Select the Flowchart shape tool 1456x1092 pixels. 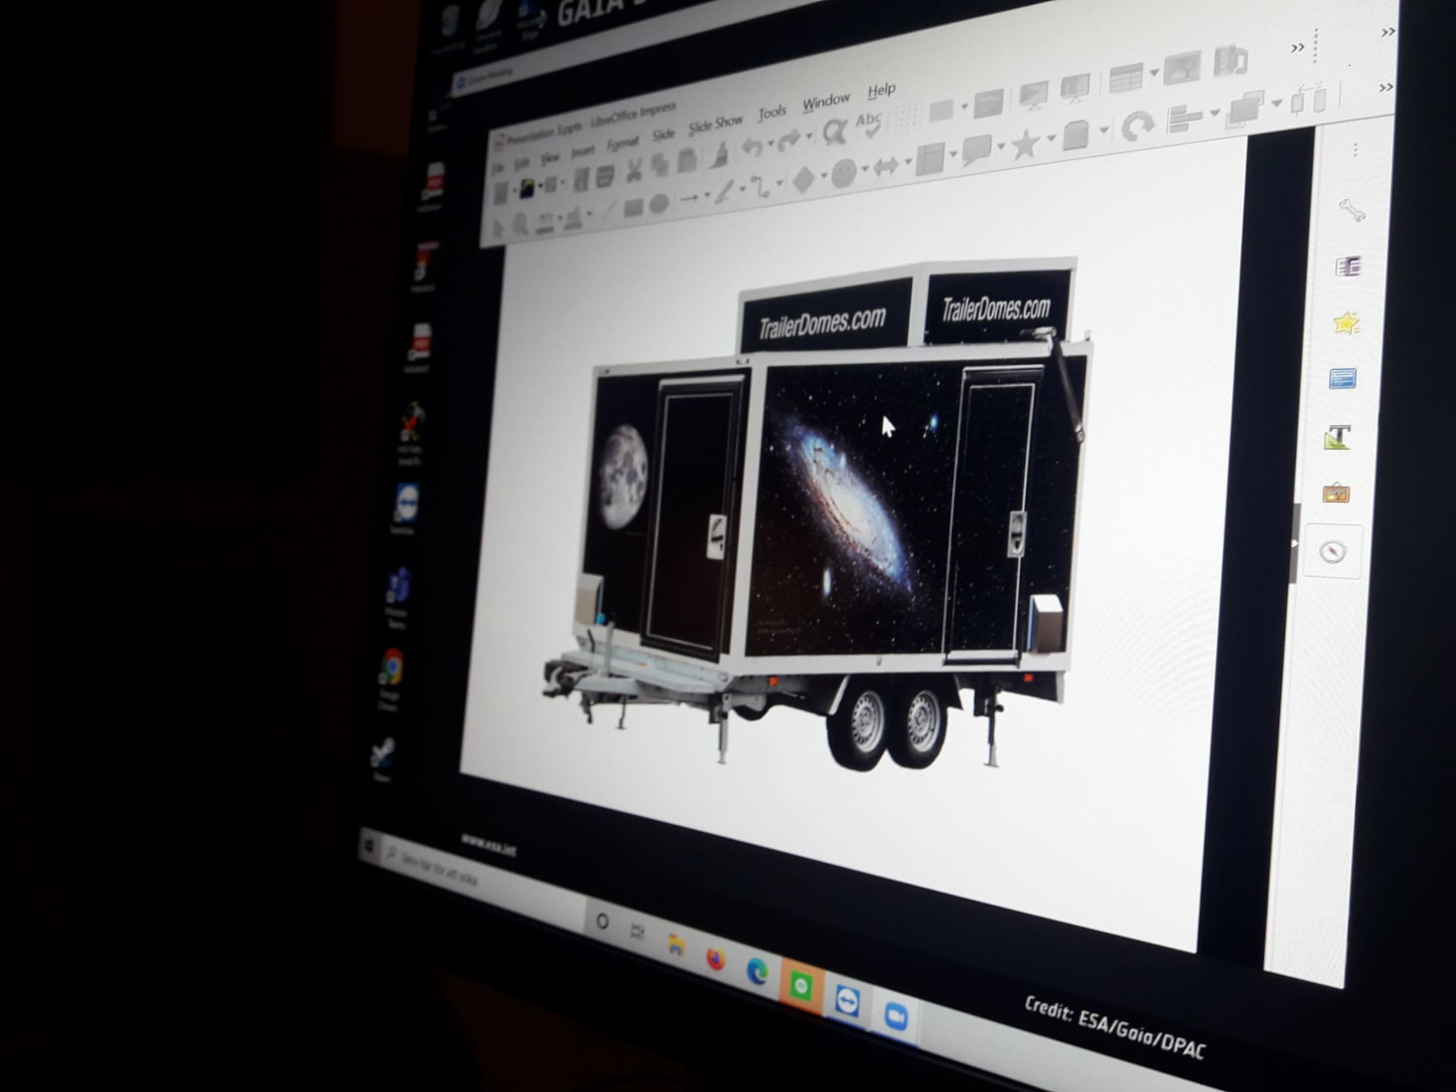pos(930,158)
